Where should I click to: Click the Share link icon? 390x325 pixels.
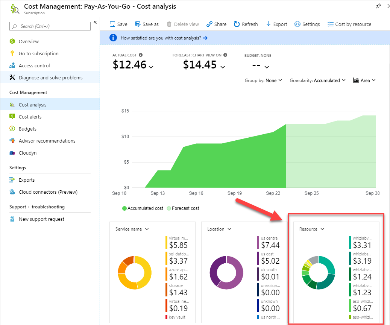click(x=209, y=24)
